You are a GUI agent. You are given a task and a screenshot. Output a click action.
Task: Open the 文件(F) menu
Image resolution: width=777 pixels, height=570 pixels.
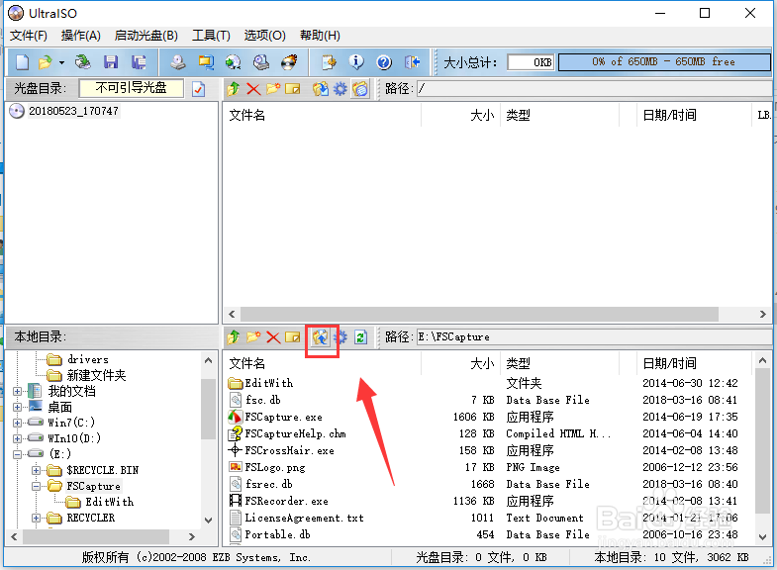[29, 36]
